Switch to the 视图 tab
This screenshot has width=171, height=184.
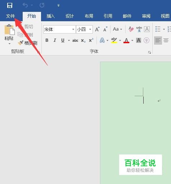165,16
